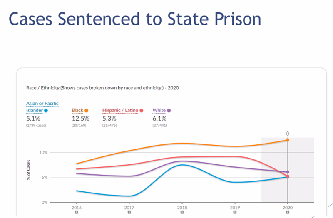Click the Hispanic / Latino legend label
Image resolution: width=333 pixels, height=218 pixels.
[x=120, y=111]
